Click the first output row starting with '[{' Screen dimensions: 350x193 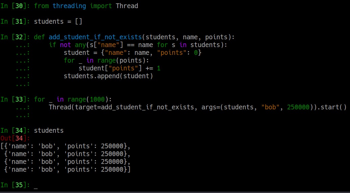point(65,146)
